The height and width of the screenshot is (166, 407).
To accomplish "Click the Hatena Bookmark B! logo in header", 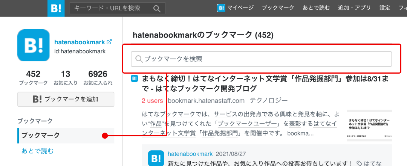I will point(56,8).
